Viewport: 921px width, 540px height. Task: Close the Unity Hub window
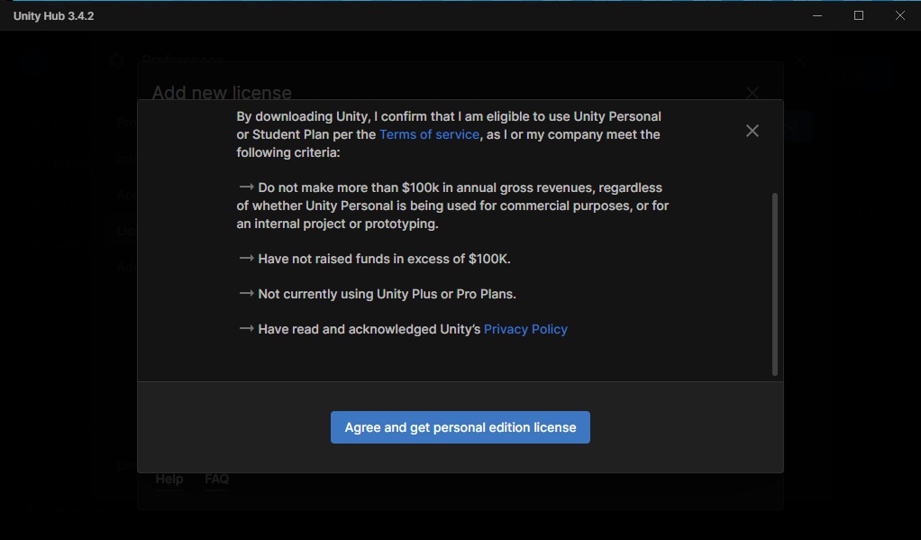point(900,15)
